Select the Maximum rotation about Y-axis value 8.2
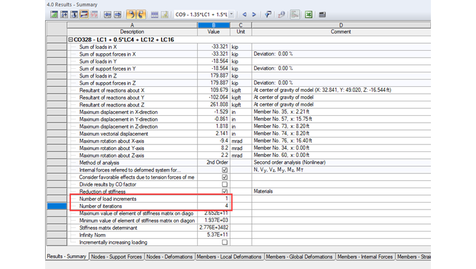476x269 pixels. coord(214,148)
